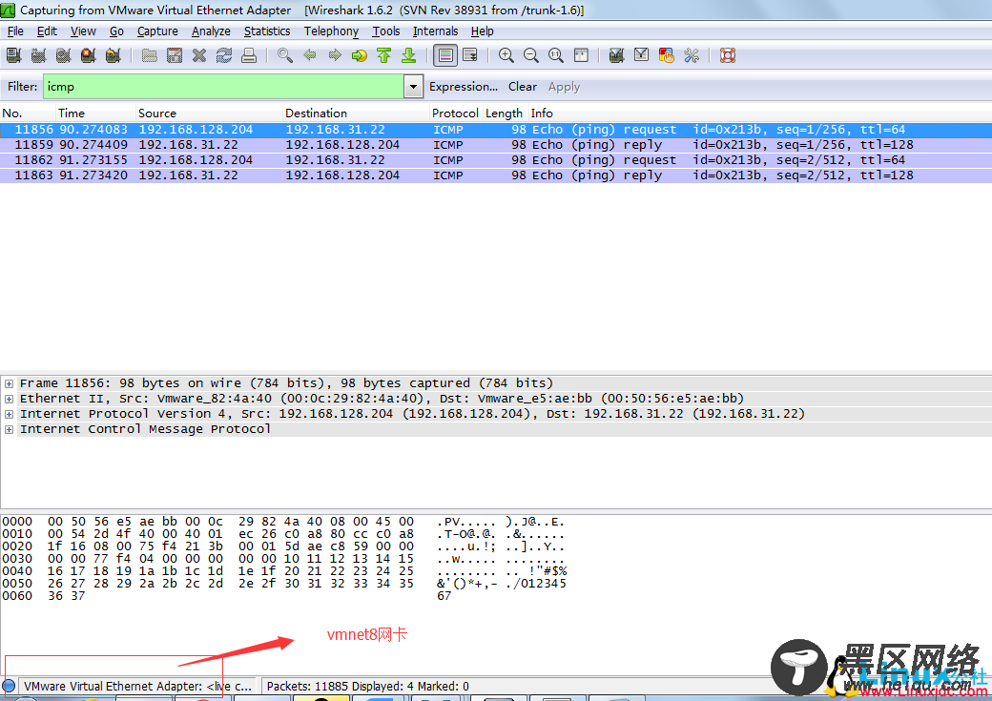The image size is (992, 701).
Task: Go back in packet history
Action: pyautogui.click(x=310, y=55)
